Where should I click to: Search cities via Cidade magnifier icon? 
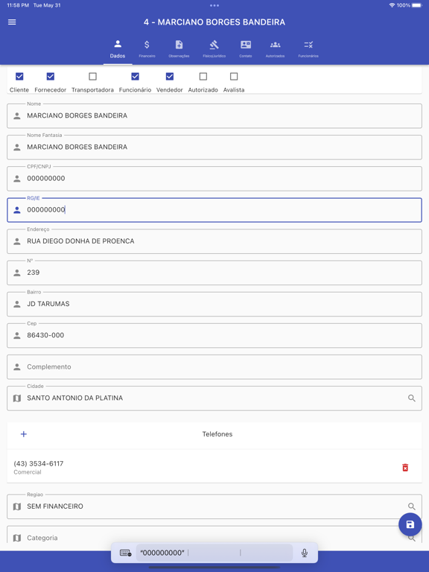click(411, 398)
